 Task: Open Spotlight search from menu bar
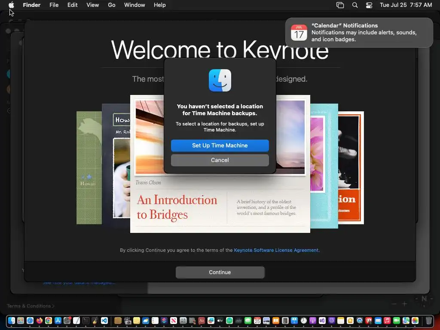355,5
